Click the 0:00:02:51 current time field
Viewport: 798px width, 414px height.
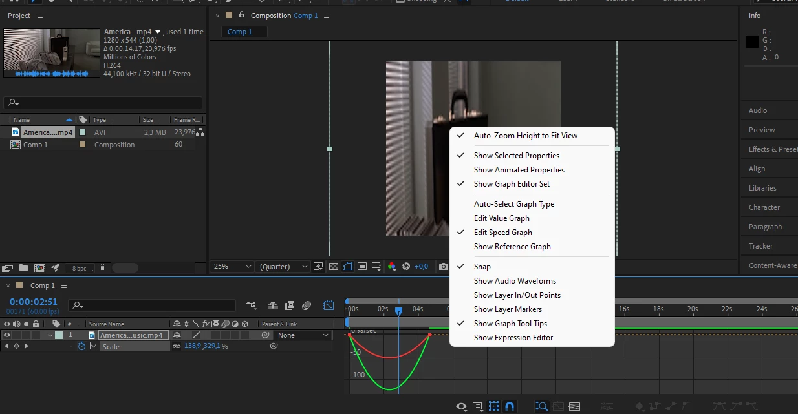(33, 302)
